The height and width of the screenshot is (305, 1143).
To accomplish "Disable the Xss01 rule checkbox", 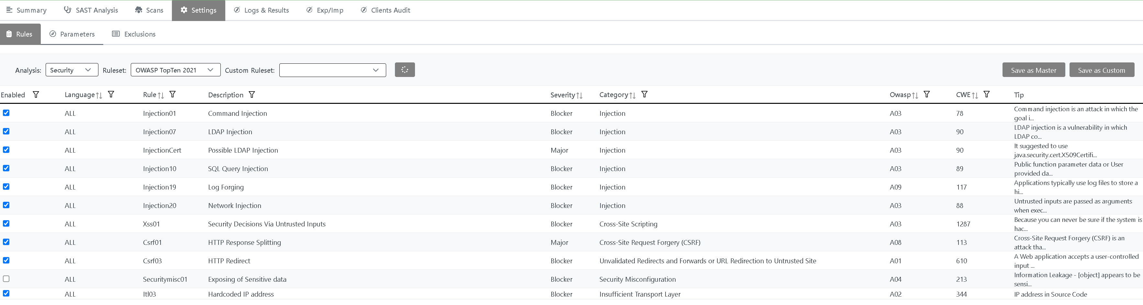I will [x=6, y=223].
